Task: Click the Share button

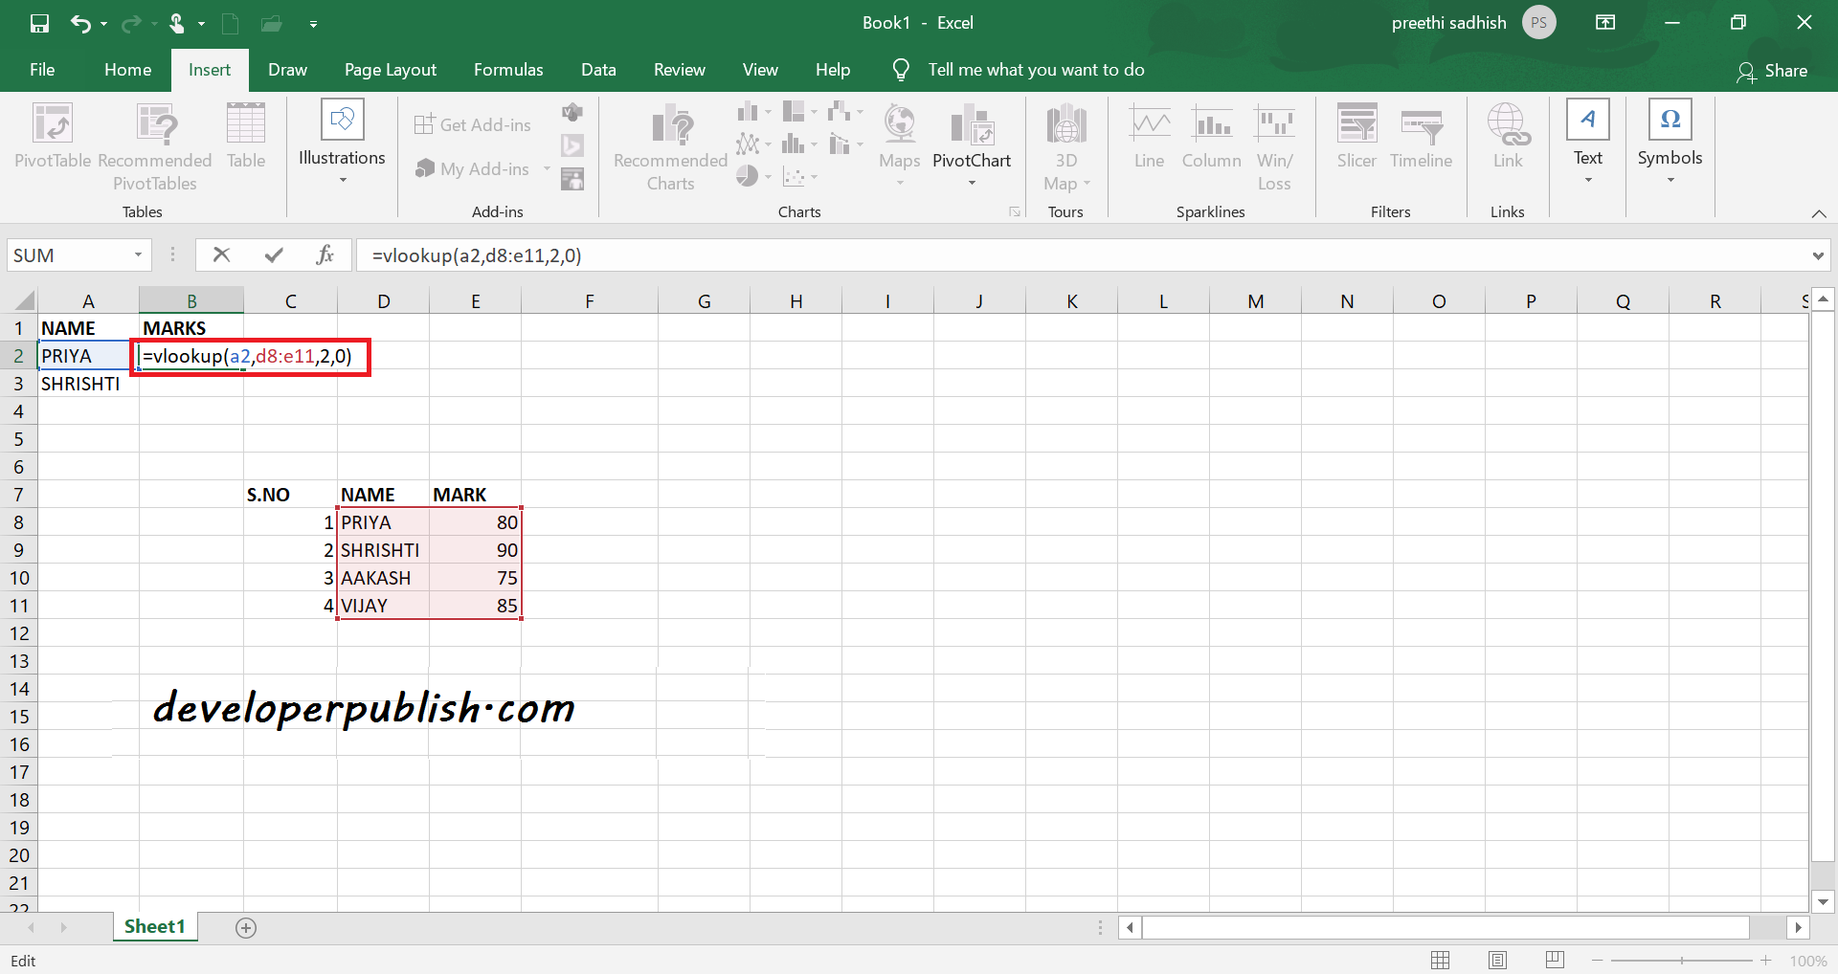Action: click(x=1772, y=71)
